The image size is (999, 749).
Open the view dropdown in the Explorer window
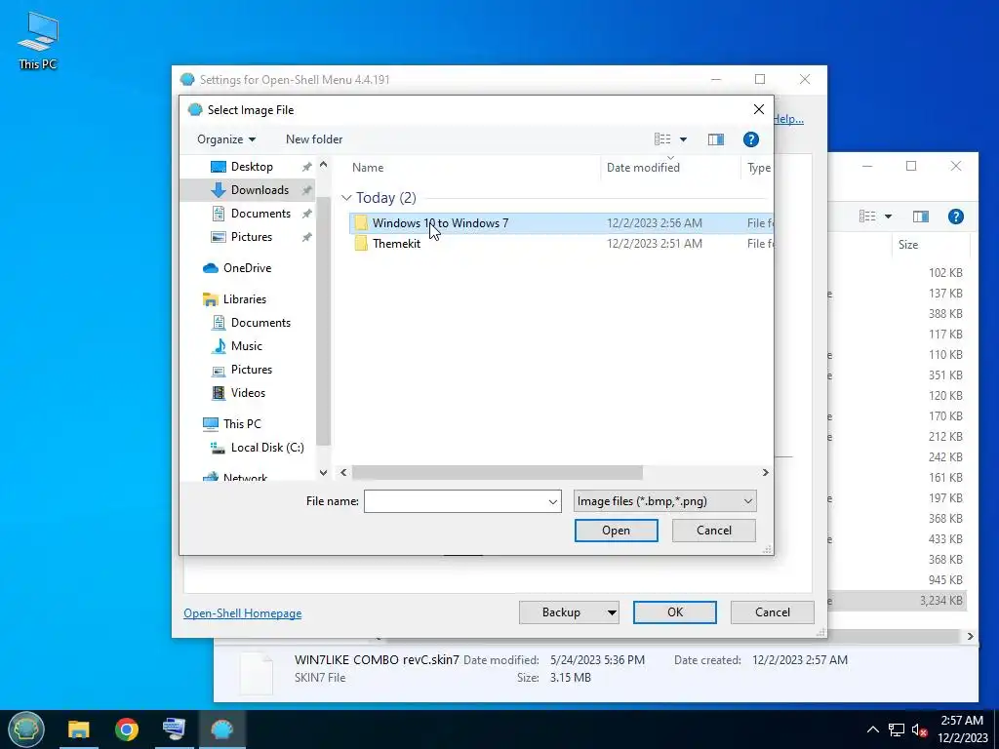point(888,217)
